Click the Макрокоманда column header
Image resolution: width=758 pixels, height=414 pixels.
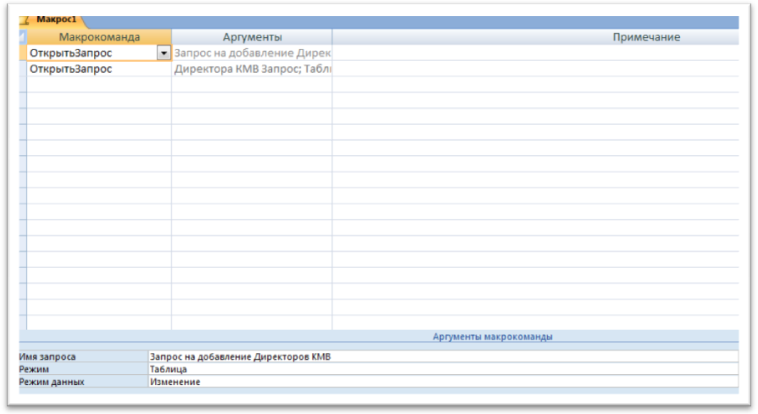[99, 37]
